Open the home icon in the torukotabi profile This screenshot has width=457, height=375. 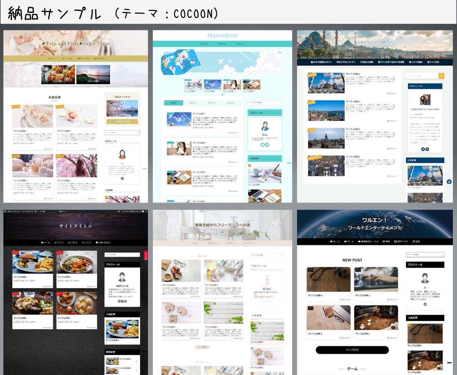click(423, 149)
